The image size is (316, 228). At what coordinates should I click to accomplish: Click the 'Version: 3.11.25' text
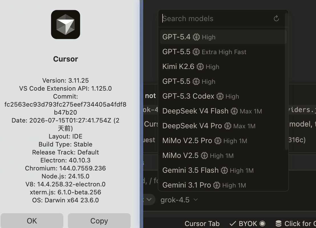pyautogui.click(x=66, y=80)
